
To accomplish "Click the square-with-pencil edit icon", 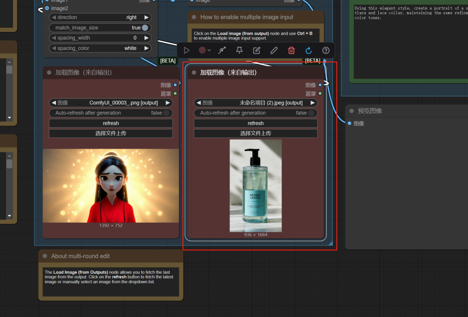I will tap(257, 50).
